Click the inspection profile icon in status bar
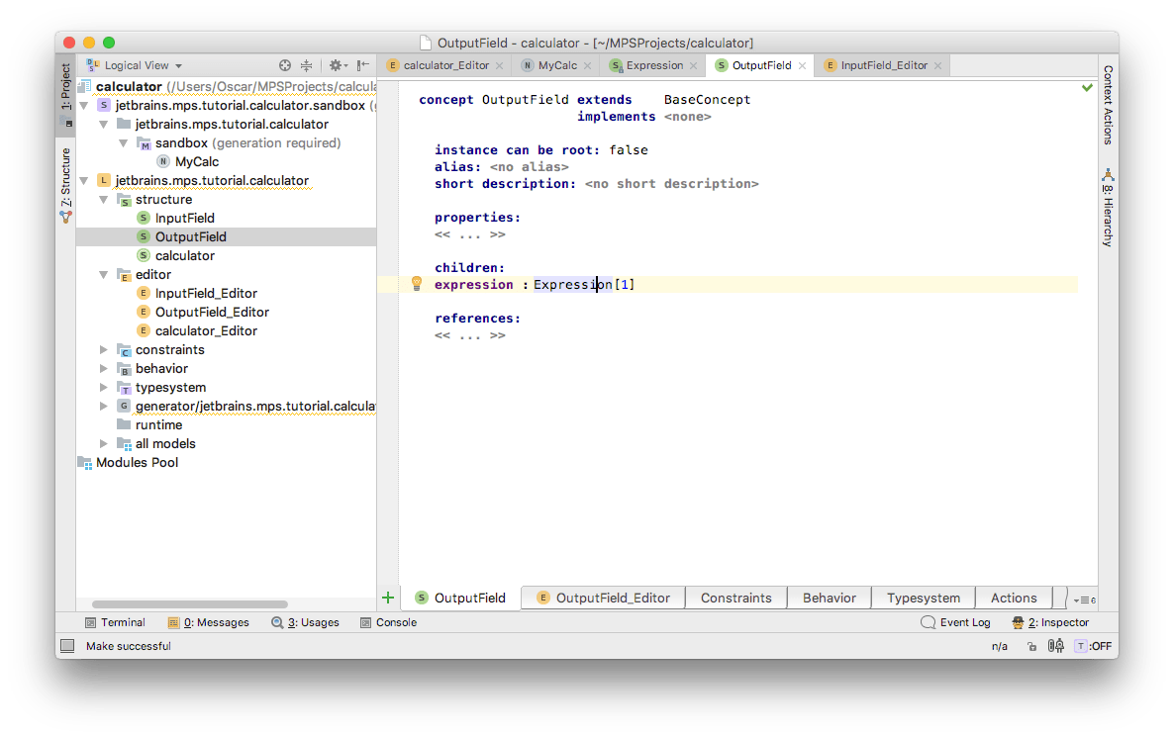Viewport: 1174px width, 738px height. 1055,646
